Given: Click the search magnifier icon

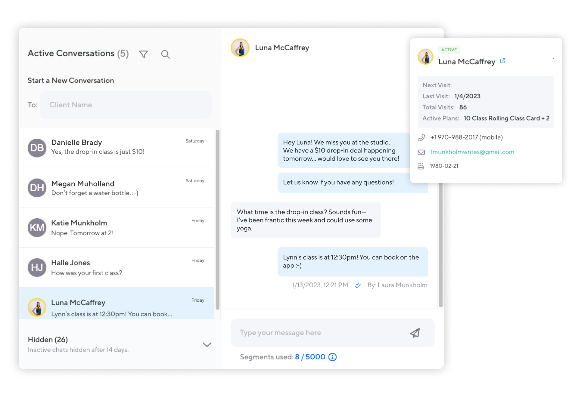Looking at the screenshot, I should click(x=165, y=54).
